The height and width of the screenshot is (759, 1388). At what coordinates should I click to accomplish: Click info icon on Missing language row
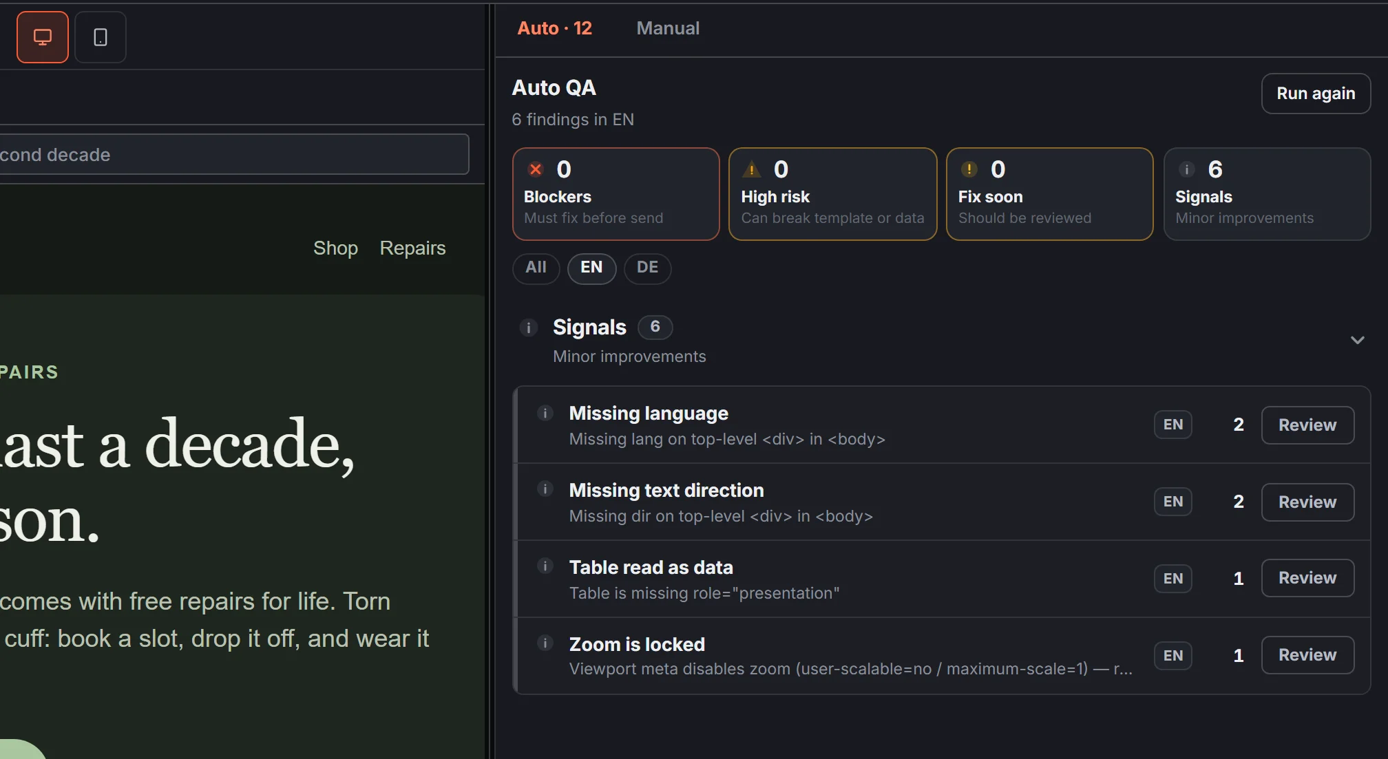click(x=545, y=413)
